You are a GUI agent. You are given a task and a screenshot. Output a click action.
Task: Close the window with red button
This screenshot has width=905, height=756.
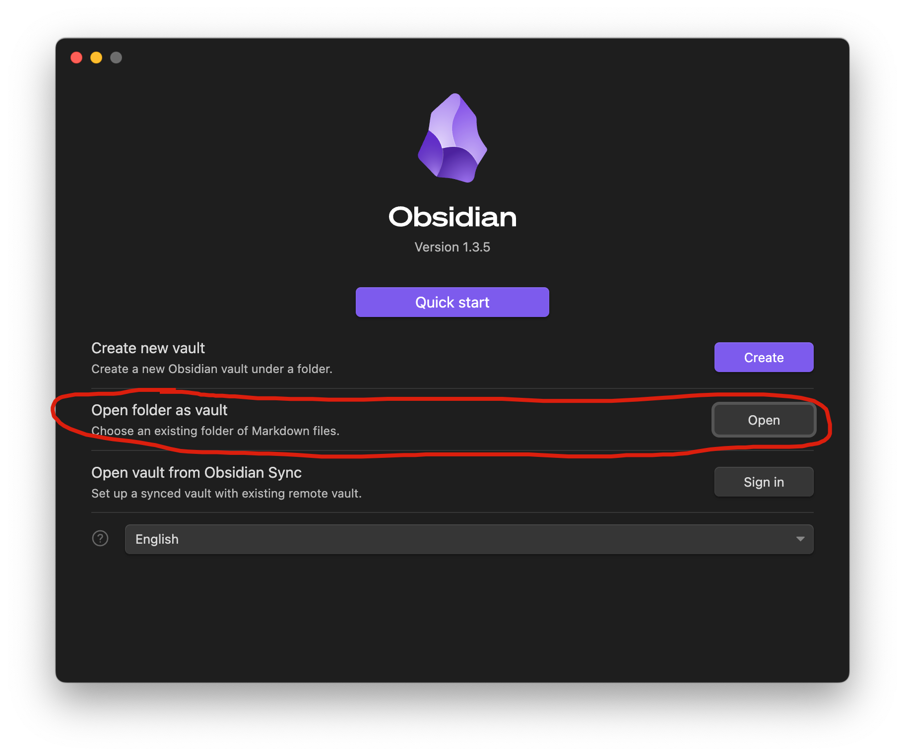(76, 58)
